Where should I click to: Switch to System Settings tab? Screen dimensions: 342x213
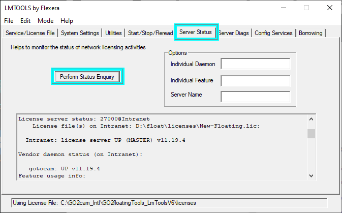(x=80, y=33)
